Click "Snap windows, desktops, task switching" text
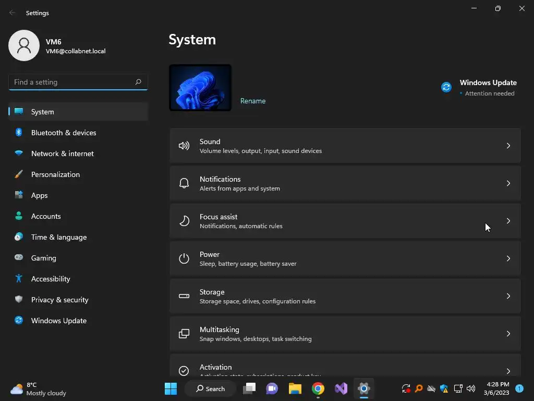 [x=256, y=338]
